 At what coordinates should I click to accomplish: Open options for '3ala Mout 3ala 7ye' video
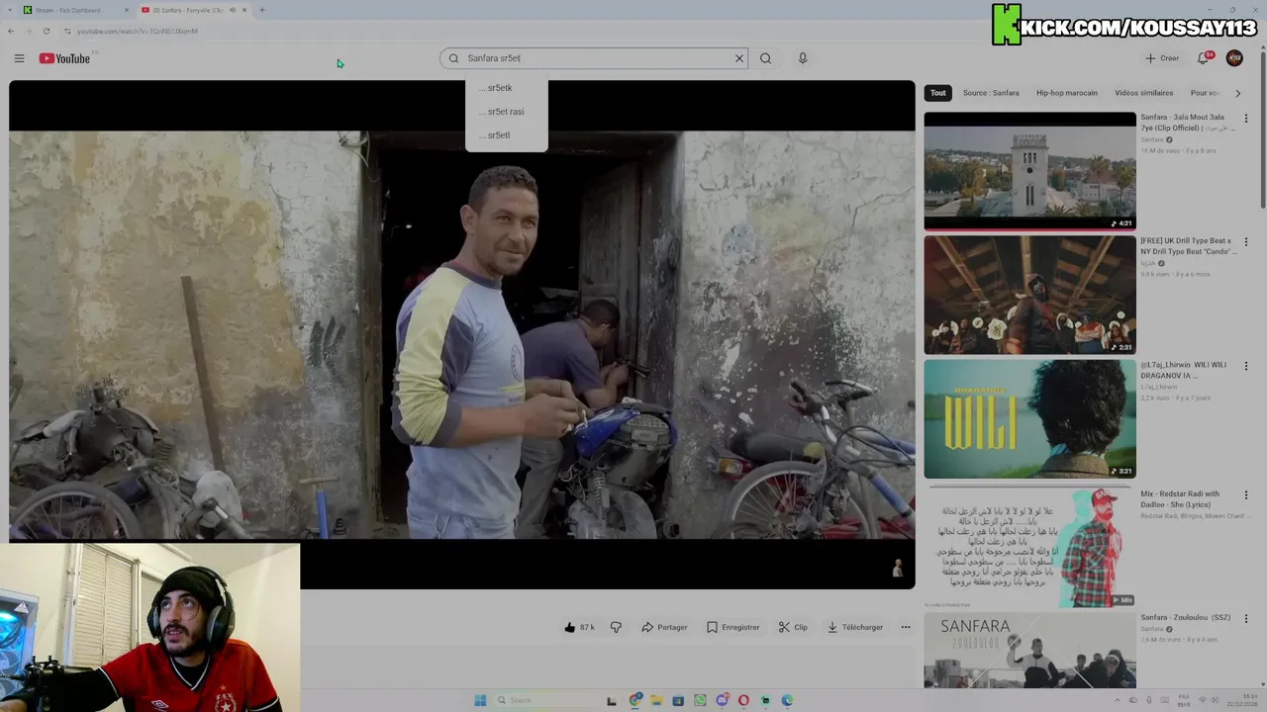(1246, 119)
